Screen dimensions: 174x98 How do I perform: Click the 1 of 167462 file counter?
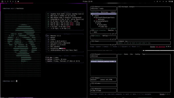[x=111, y=28]
